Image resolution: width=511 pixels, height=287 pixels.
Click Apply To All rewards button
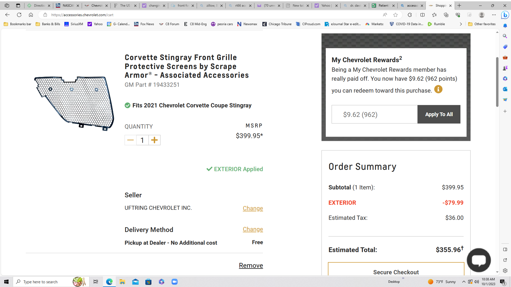[439, 114]
